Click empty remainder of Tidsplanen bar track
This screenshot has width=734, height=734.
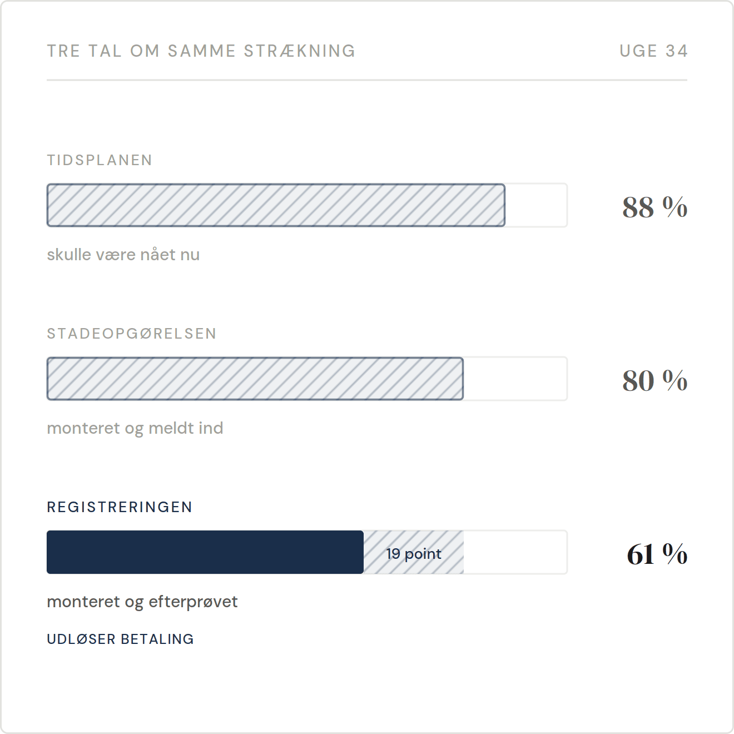pyautogui.click(x=537, y=205)
